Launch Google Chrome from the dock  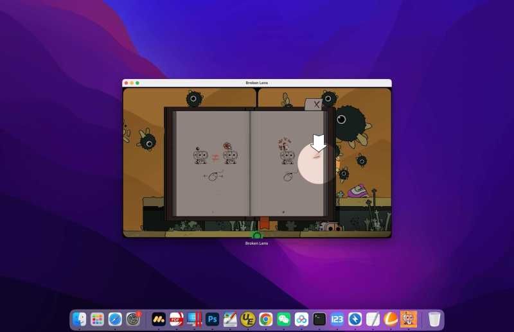point(266,319)
